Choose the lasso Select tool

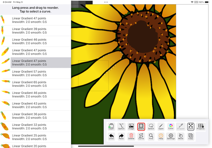point(151,127)
